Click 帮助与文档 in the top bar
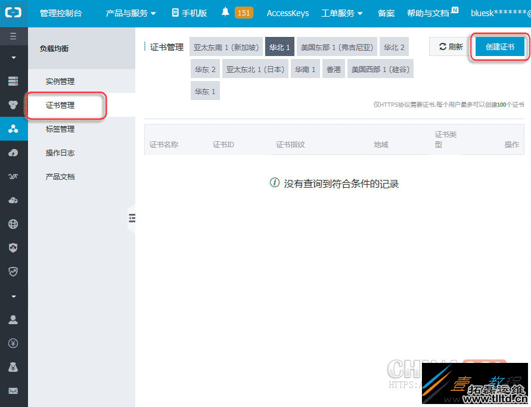The width and height of the screenshot is (531, 407). [x=428, y=12]
